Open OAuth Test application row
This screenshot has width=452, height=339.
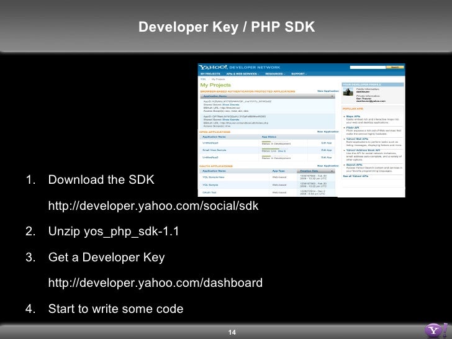(209, 192)
